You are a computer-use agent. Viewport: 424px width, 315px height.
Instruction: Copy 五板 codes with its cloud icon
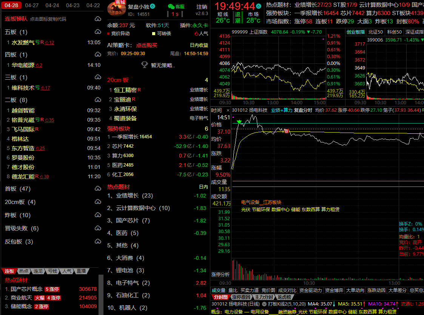point(97,32)
